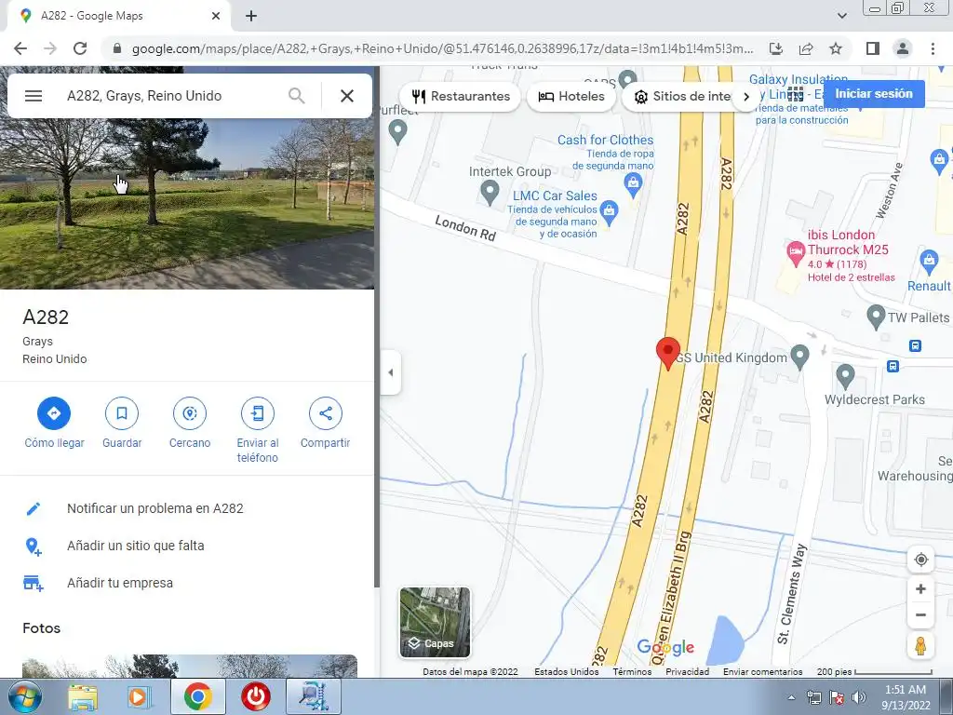This screenshot has width=953, height=715.
Task: Click the Street View pegman icon
Action: click(920, 646)
